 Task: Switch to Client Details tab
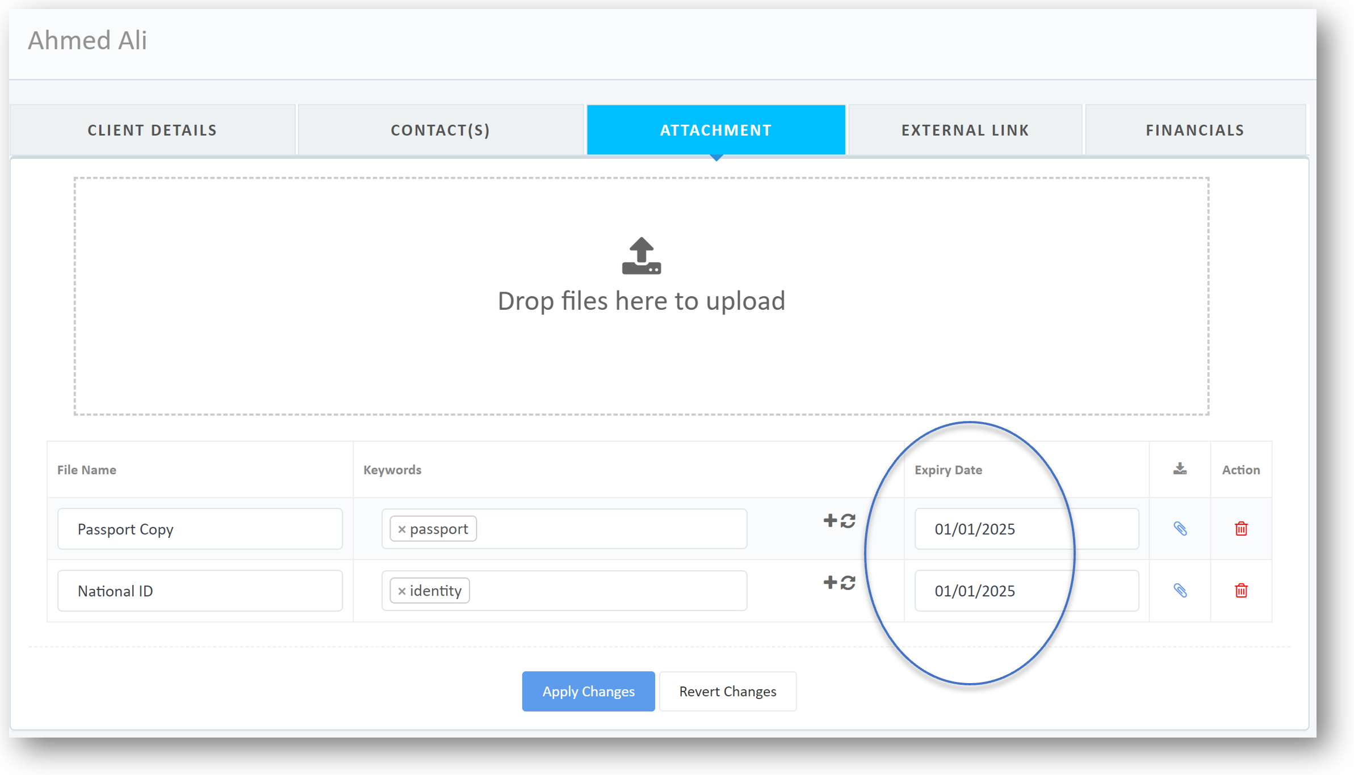click(152, 130)
